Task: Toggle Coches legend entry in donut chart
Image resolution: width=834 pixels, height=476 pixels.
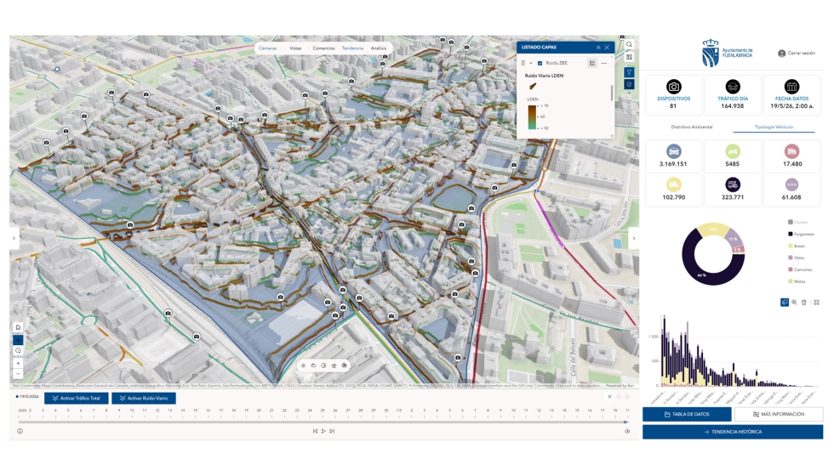Action: point(798,222)
